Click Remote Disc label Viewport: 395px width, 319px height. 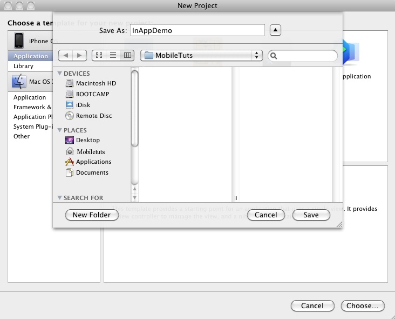pyautogui.click(x=94, y=116)
